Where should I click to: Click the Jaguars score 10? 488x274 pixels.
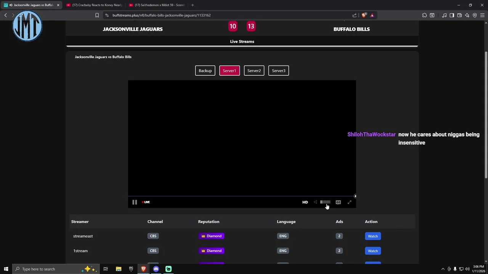click(x=233, y=26)
